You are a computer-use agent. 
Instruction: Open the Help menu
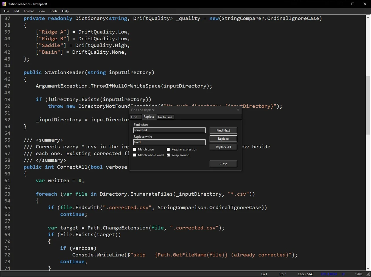(x=65, y=11)
